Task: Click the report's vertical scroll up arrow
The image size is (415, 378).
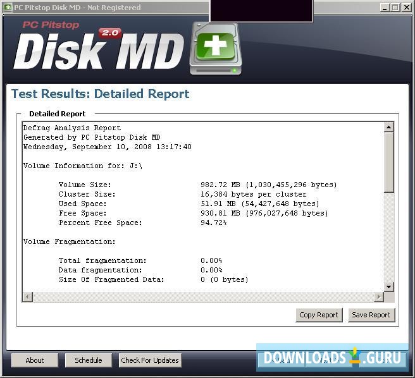Action: tap(388, 127)
